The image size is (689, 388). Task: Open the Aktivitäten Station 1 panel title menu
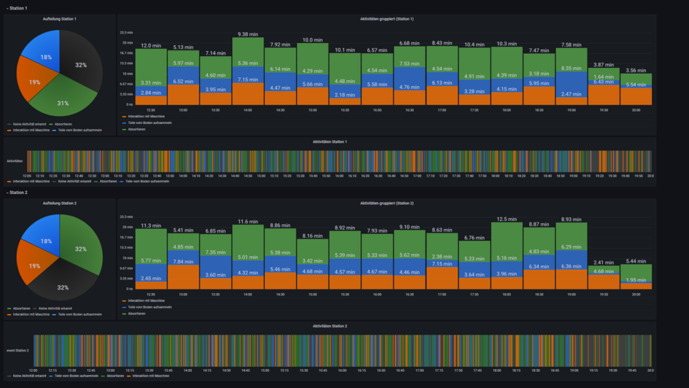pos(330,142)
